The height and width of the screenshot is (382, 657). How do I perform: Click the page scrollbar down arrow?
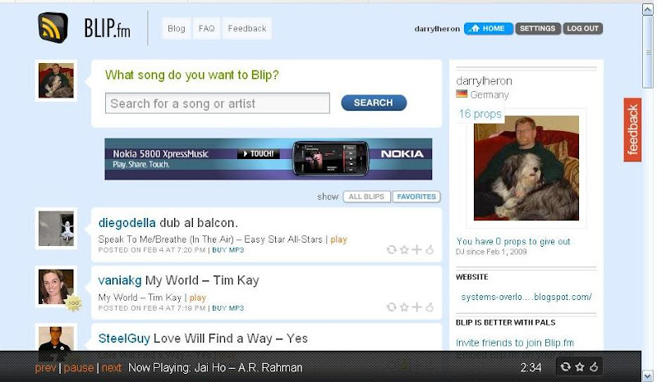coord(648,375)
